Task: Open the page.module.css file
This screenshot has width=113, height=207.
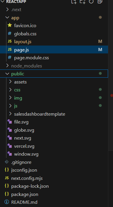Action: pos(32,58)
